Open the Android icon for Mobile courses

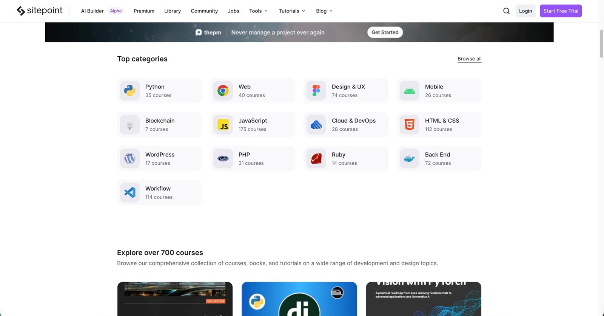pos(410,91)
